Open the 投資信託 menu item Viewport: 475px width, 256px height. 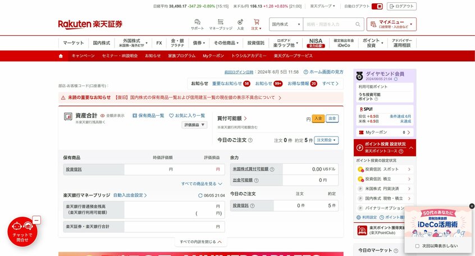(255, 43)
